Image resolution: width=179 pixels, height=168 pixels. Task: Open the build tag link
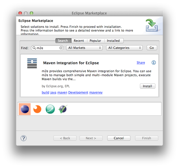point(45,92)
